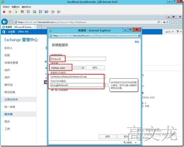Screen dimensions: 184x147
Task: Open 服务器 in the left navigation
Action: click(9, 114)
